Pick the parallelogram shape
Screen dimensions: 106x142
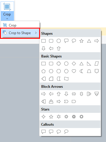97,64
